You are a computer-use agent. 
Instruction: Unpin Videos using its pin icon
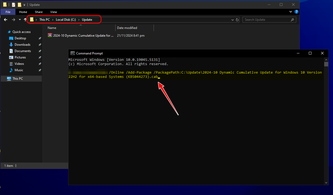point(40,64)
